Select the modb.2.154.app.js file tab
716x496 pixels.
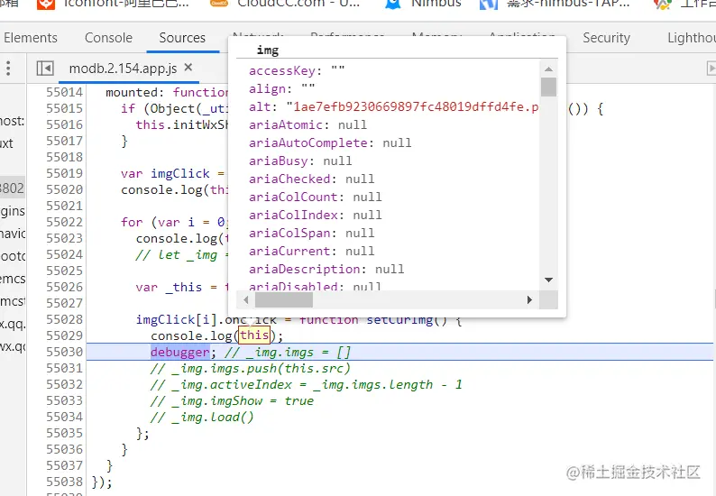pyautogui.click(x=123, y=69)
